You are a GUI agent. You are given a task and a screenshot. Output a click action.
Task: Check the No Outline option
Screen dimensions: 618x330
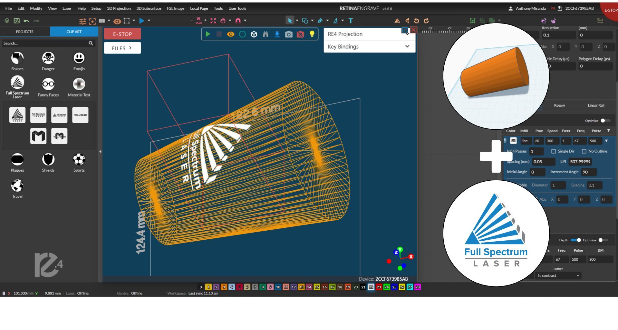[585, 151]
